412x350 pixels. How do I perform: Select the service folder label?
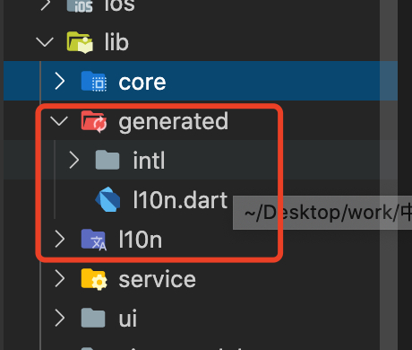point(157,279)
